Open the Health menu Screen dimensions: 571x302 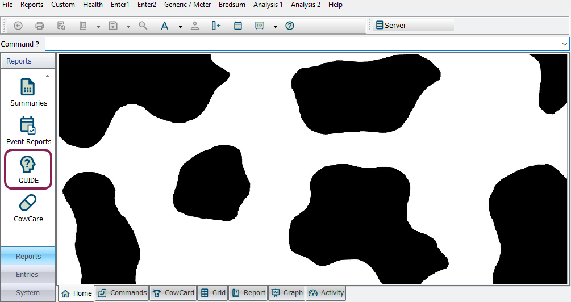[93, 5]
